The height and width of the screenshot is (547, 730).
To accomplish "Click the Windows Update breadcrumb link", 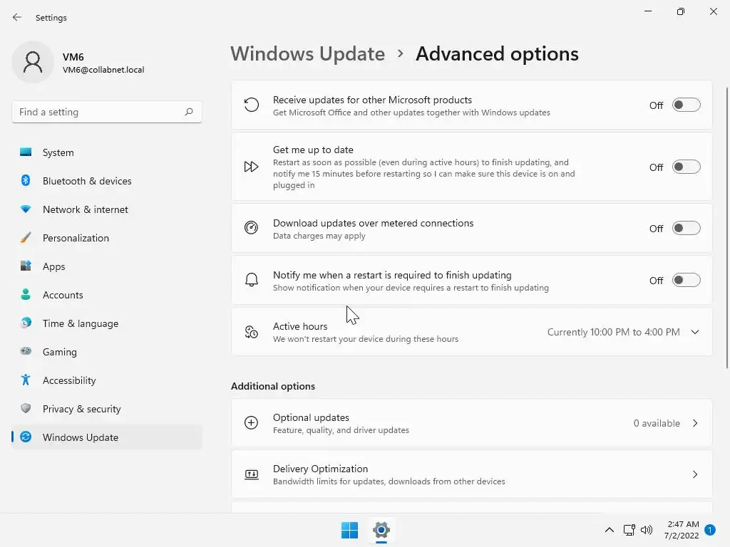I will [x=308, y=54].
